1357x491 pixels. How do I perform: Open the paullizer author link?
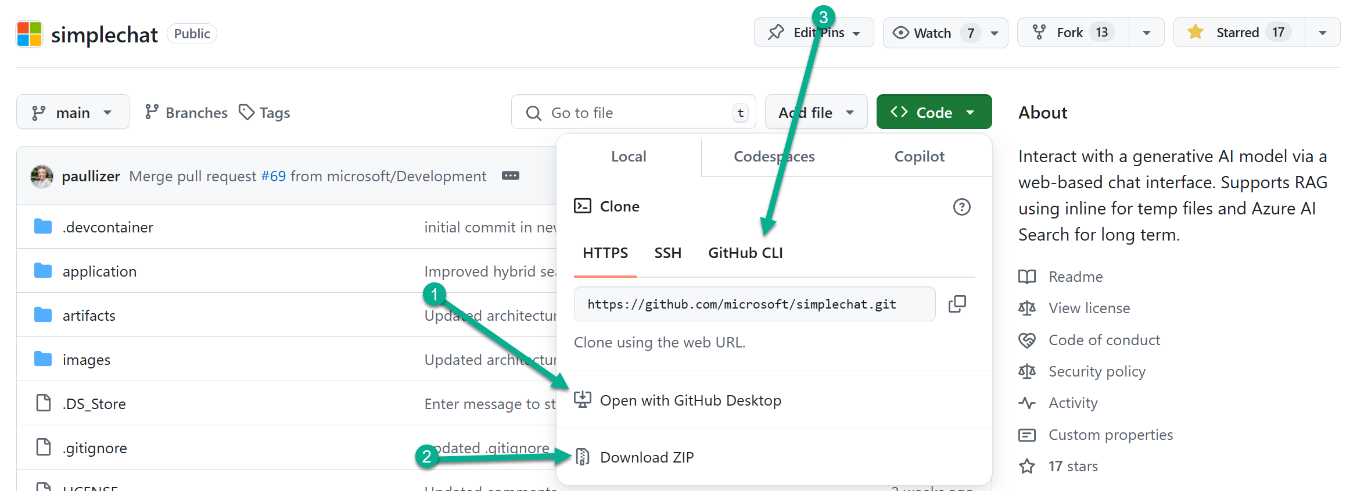91,176
